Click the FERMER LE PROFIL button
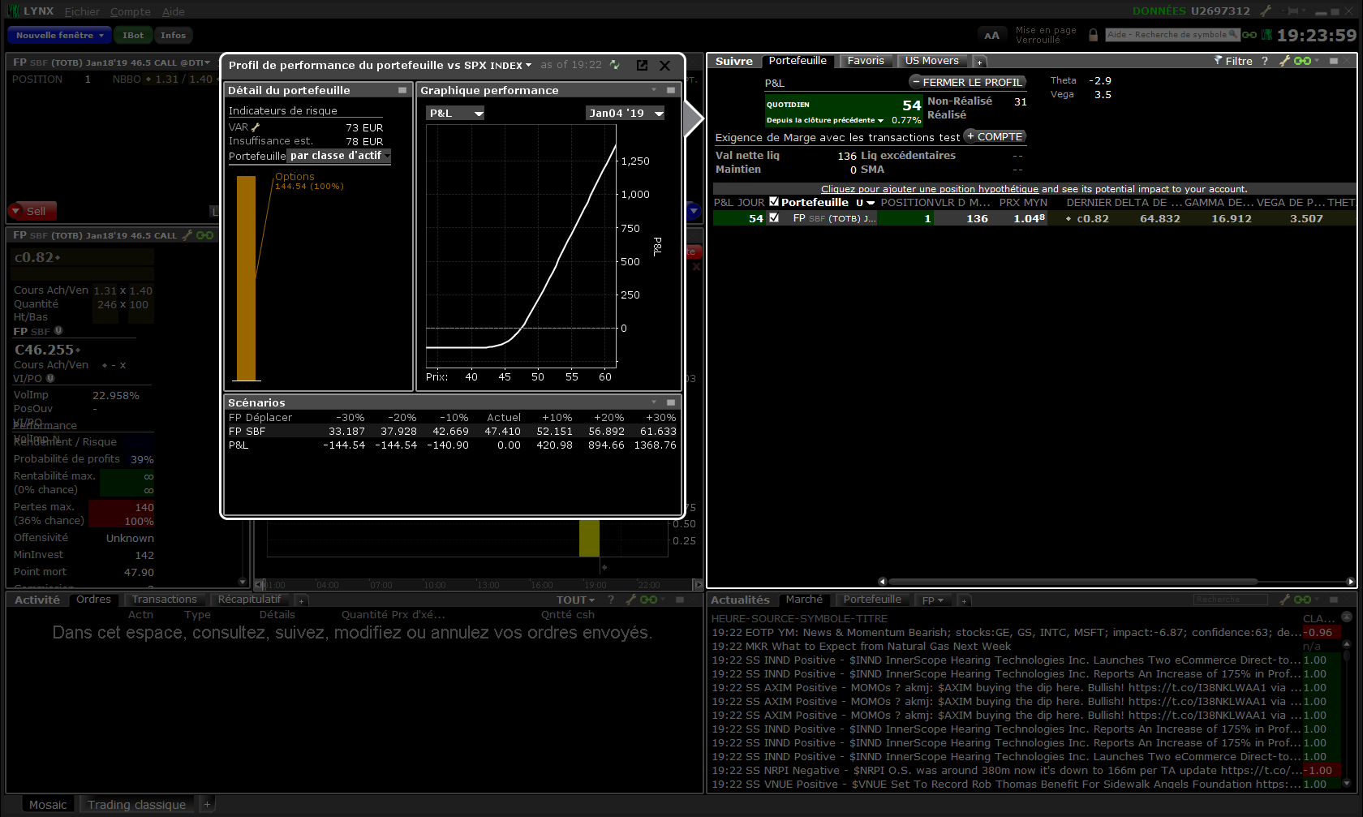Image resolution: width=1363 pixels, height=817 pixels. (967, 82)
